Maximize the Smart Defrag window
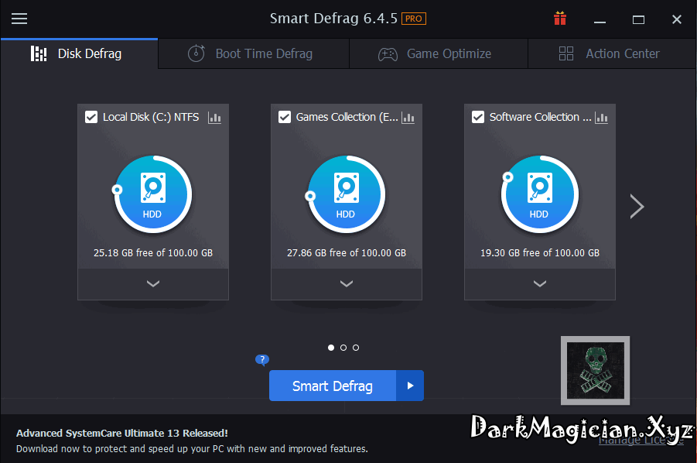Viewport: 697px width, 463px height. [638, 19]
